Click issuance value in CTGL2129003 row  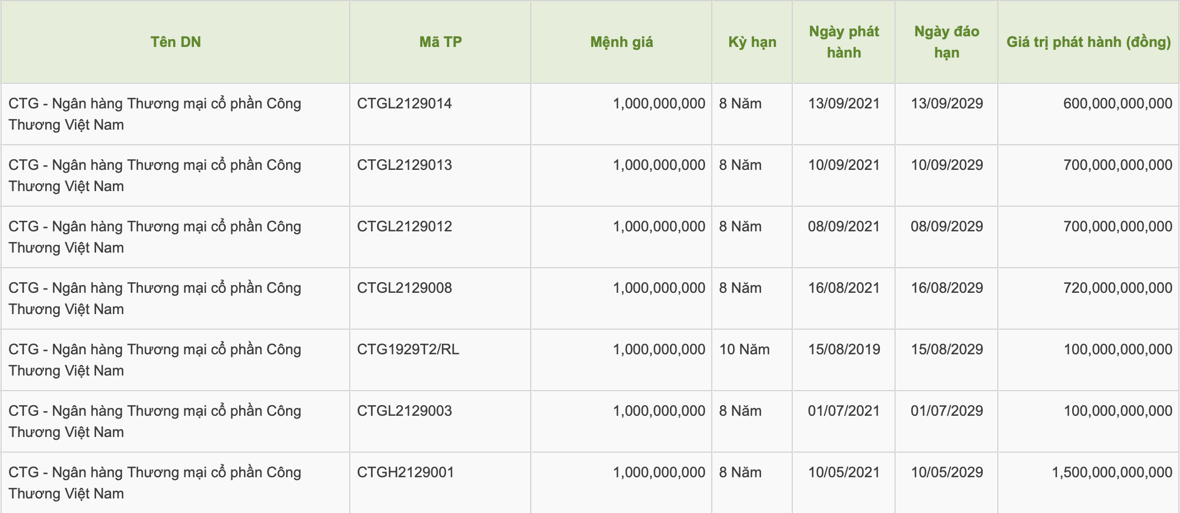tap(1117, 411)
